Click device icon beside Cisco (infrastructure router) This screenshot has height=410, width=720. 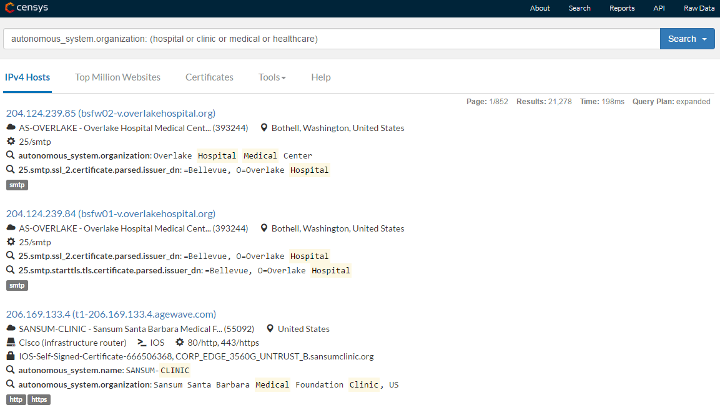(x=11, y=343)
